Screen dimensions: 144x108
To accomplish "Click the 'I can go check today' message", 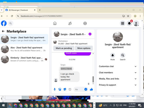I will click(x=69, y=77).
